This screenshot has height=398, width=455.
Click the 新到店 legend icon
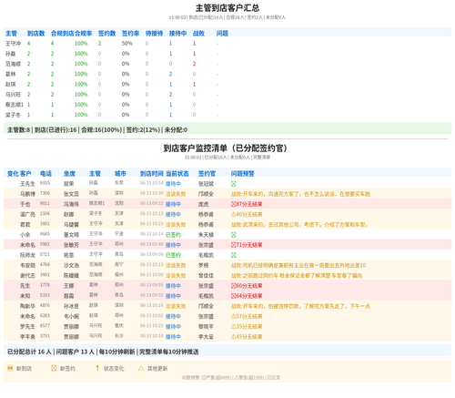[x=10, y=368]
